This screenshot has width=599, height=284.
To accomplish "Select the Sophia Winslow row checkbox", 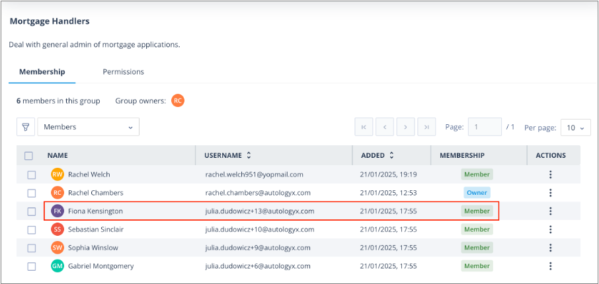I will 31,248.
